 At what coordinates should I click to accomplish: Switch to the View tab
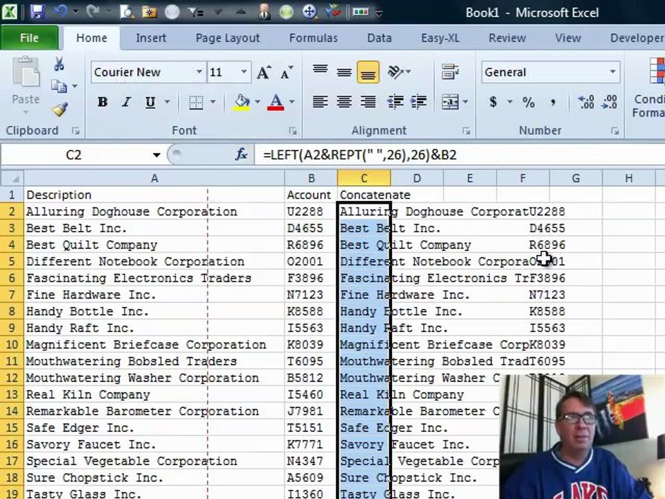pyautogui.click(x=568, y=37)
